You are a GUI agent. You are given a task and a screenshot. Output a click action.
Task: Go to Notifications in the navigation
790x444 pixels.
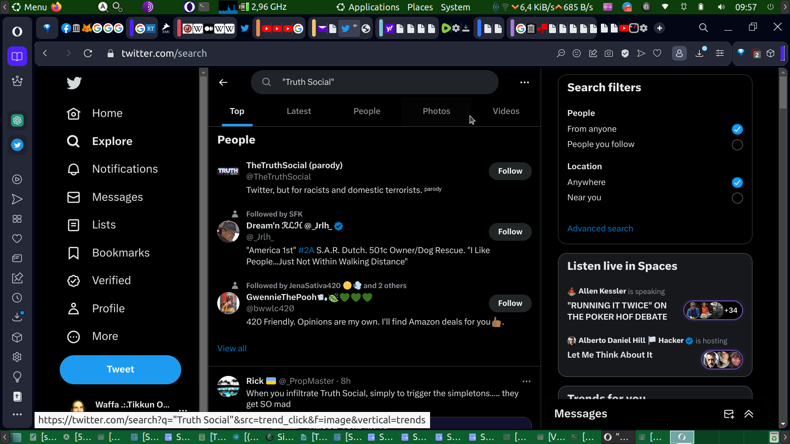pyautogui.click(x=113, y=169)
